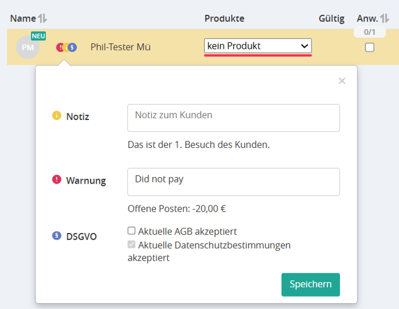Click the Produkte column header
Viewport: 399px width, 309px height.
click(x=225, y=18)
